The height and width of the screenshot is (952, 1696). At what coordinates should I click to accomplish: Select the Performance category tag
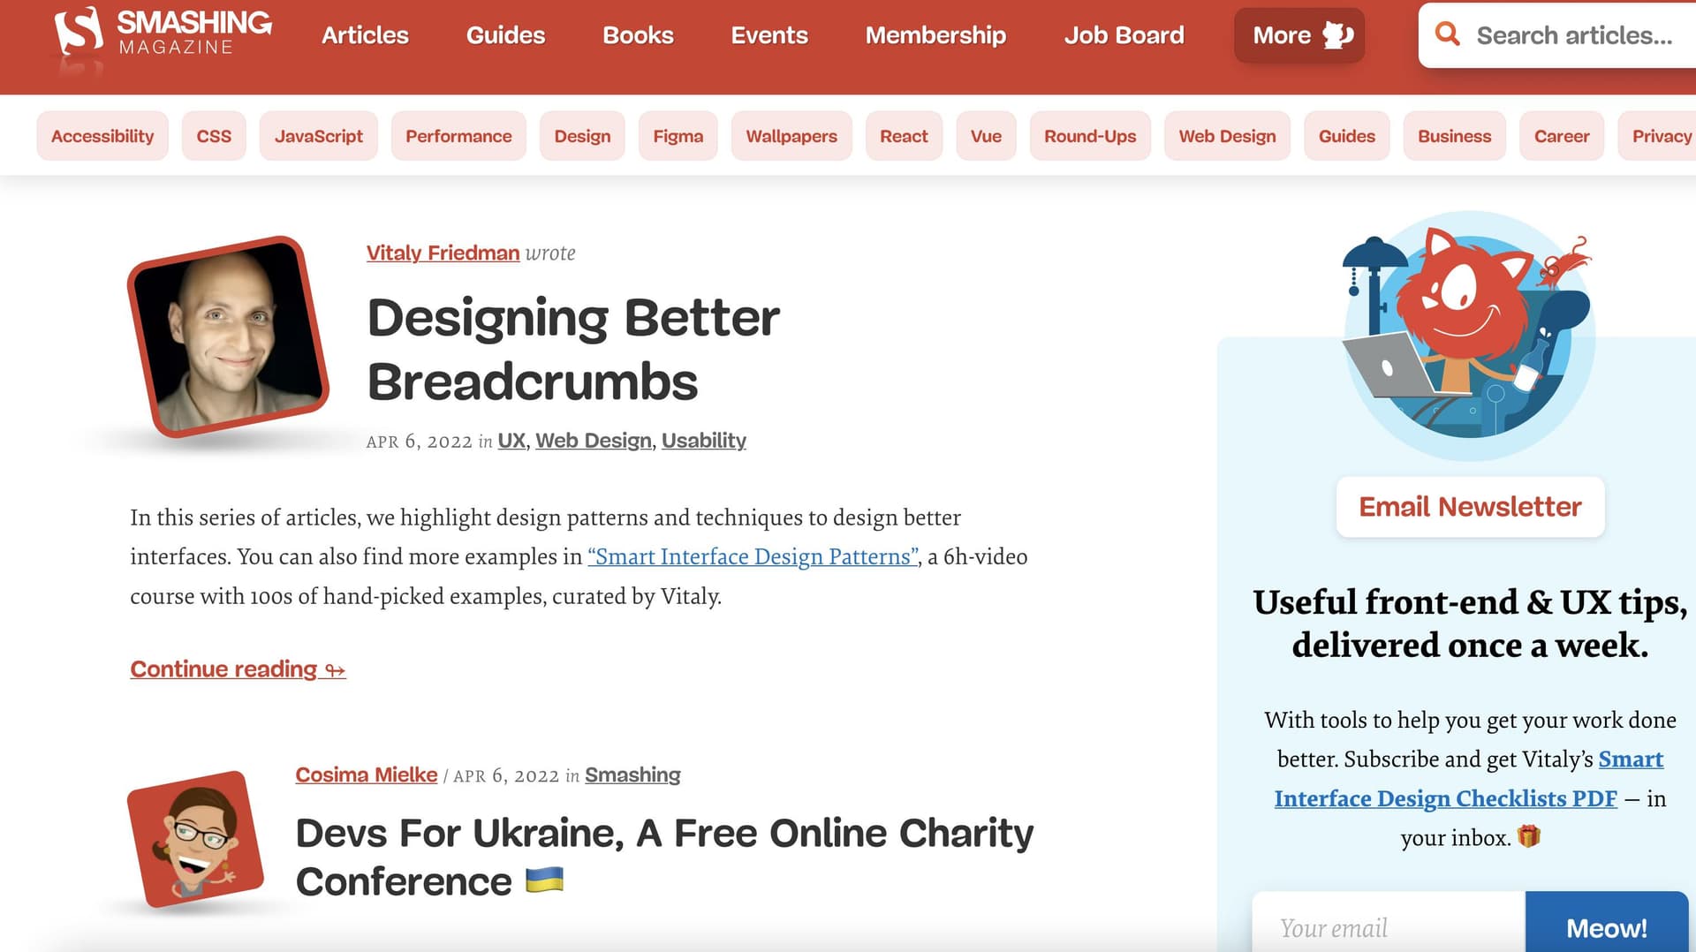pyautogui.click(x=458, y=136)
